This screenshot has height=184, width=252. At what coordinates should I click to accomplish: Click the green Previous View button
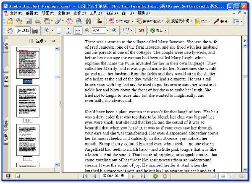click(x=155, y=176)
